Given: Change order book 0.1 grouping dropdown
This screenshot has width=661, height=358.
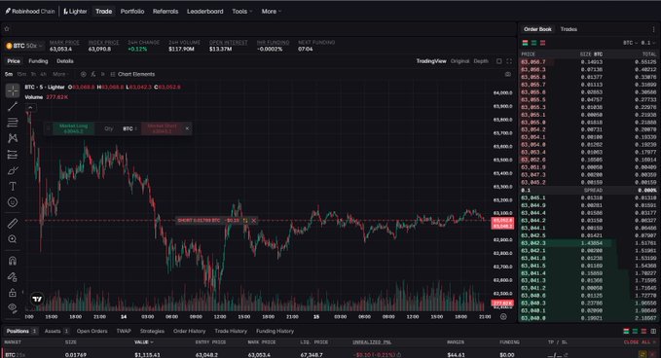Looking at the screenshot, I should coord(648,43).
